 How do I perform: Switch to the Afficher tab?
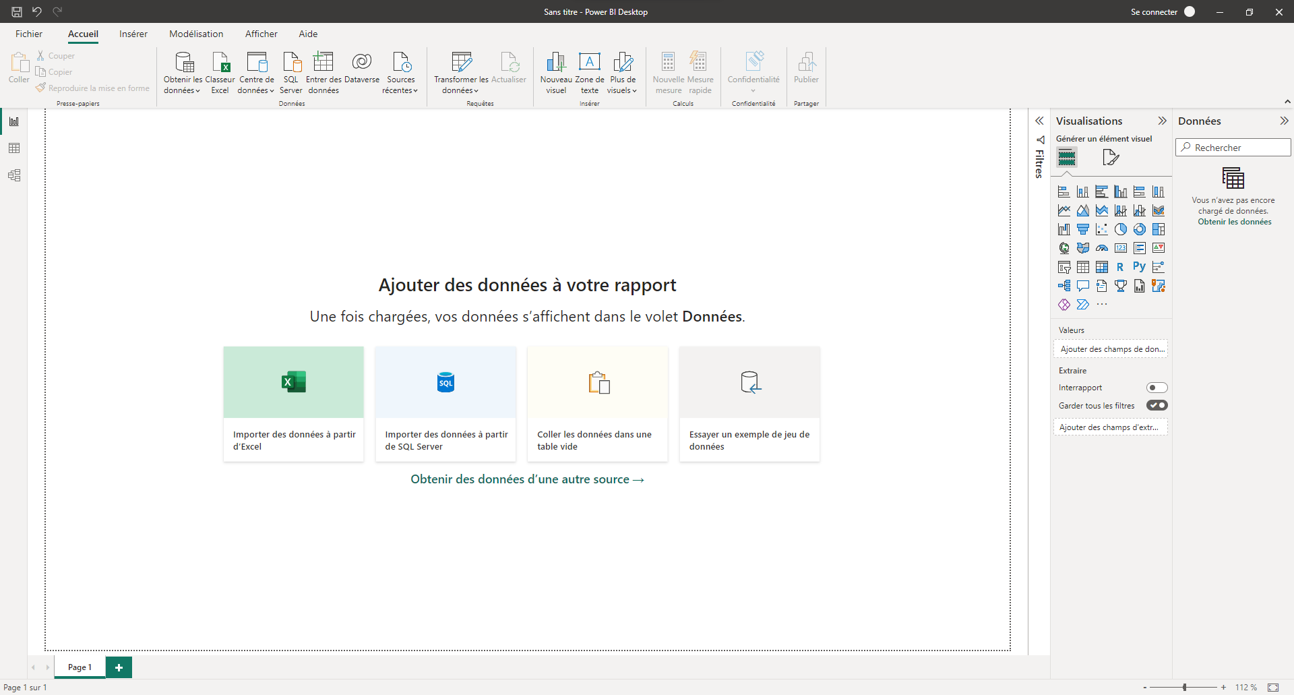point(261,34)
